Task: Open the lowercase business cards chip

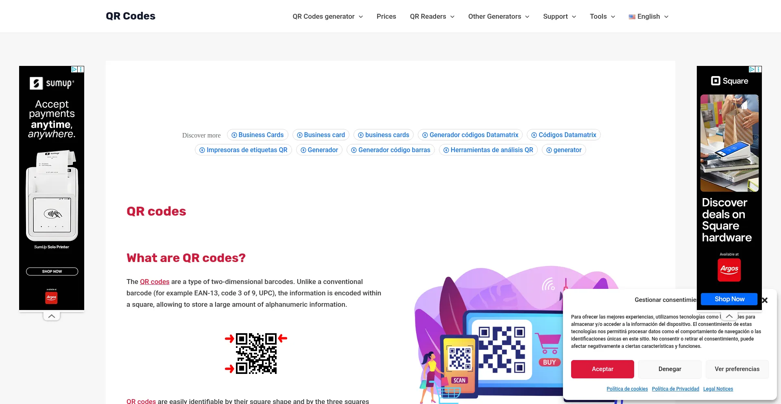Action: (384, 135)
